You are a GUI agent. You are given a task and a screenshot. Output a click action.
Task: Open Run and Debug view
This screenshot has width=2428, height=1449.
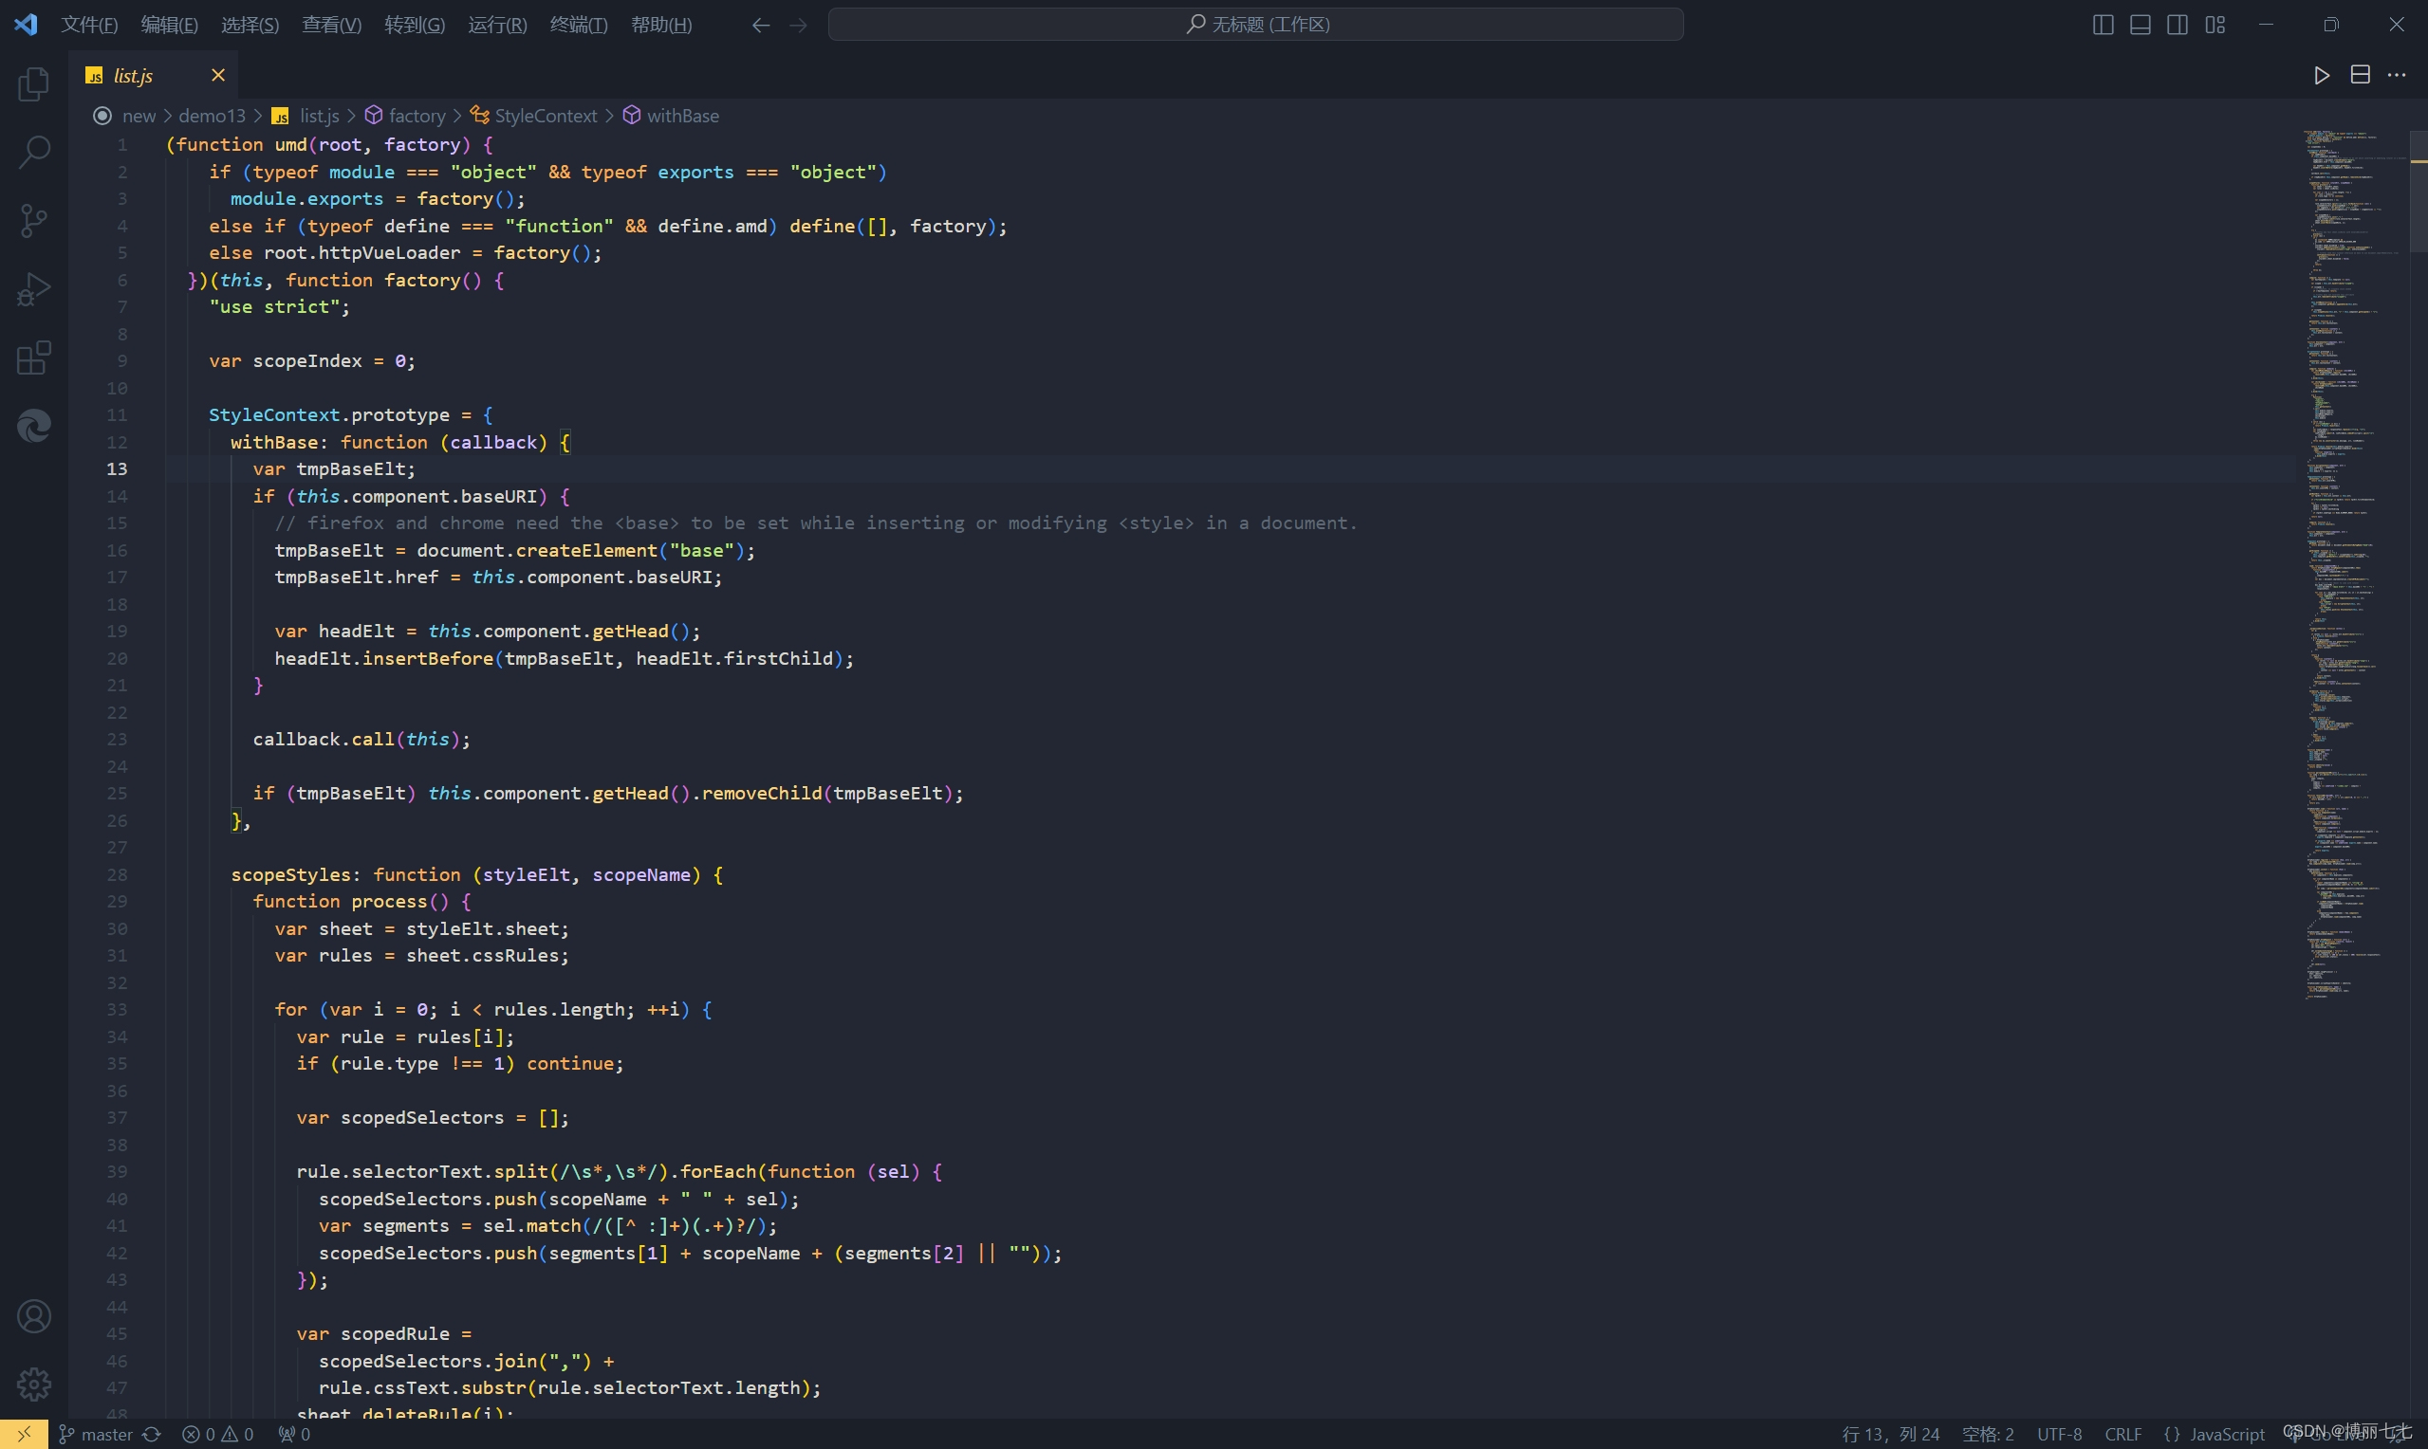click(34, 289)
